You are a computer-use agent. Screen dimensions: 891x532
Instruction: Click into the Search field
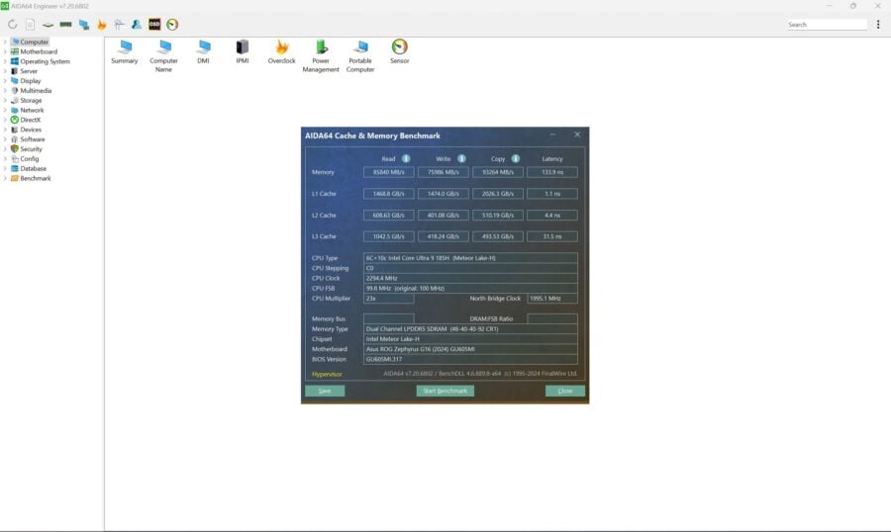coord(827,25)
